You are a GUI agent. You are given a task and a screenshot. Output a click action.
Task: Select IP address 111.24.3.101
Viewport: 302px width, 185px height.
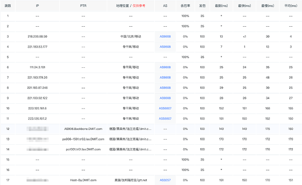tap(37, 67)
